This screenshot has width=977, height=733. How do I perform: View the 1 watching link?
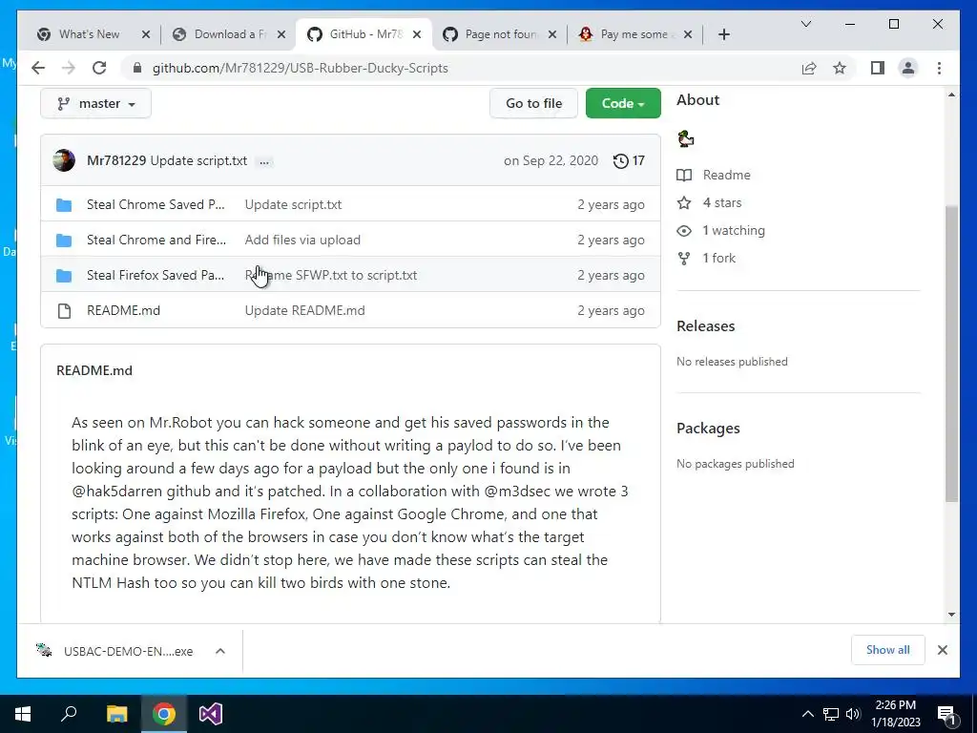tap(721, 231)
